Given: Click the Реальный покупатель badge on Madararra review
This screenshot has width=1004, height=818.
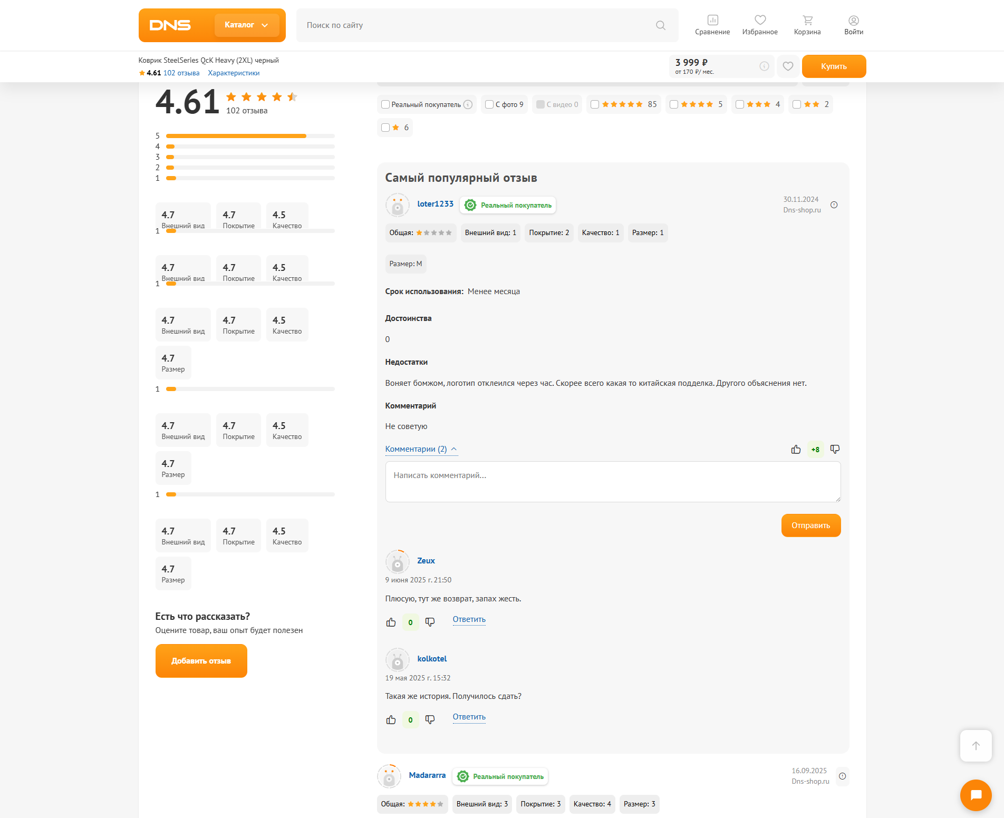Looking at the screenshot, I should pos(500,776).
